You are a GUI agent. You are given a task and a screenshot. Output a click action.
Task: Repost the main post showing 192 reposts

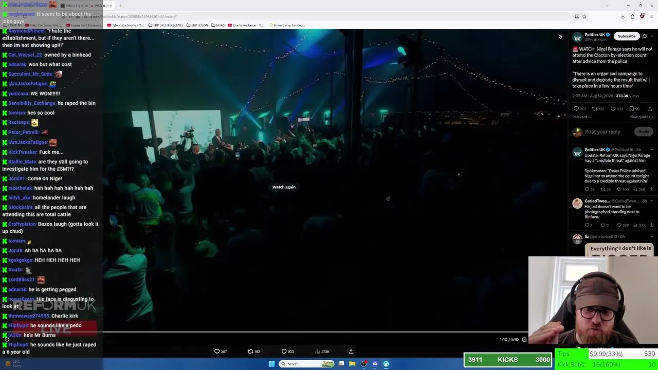pos(598,109)
